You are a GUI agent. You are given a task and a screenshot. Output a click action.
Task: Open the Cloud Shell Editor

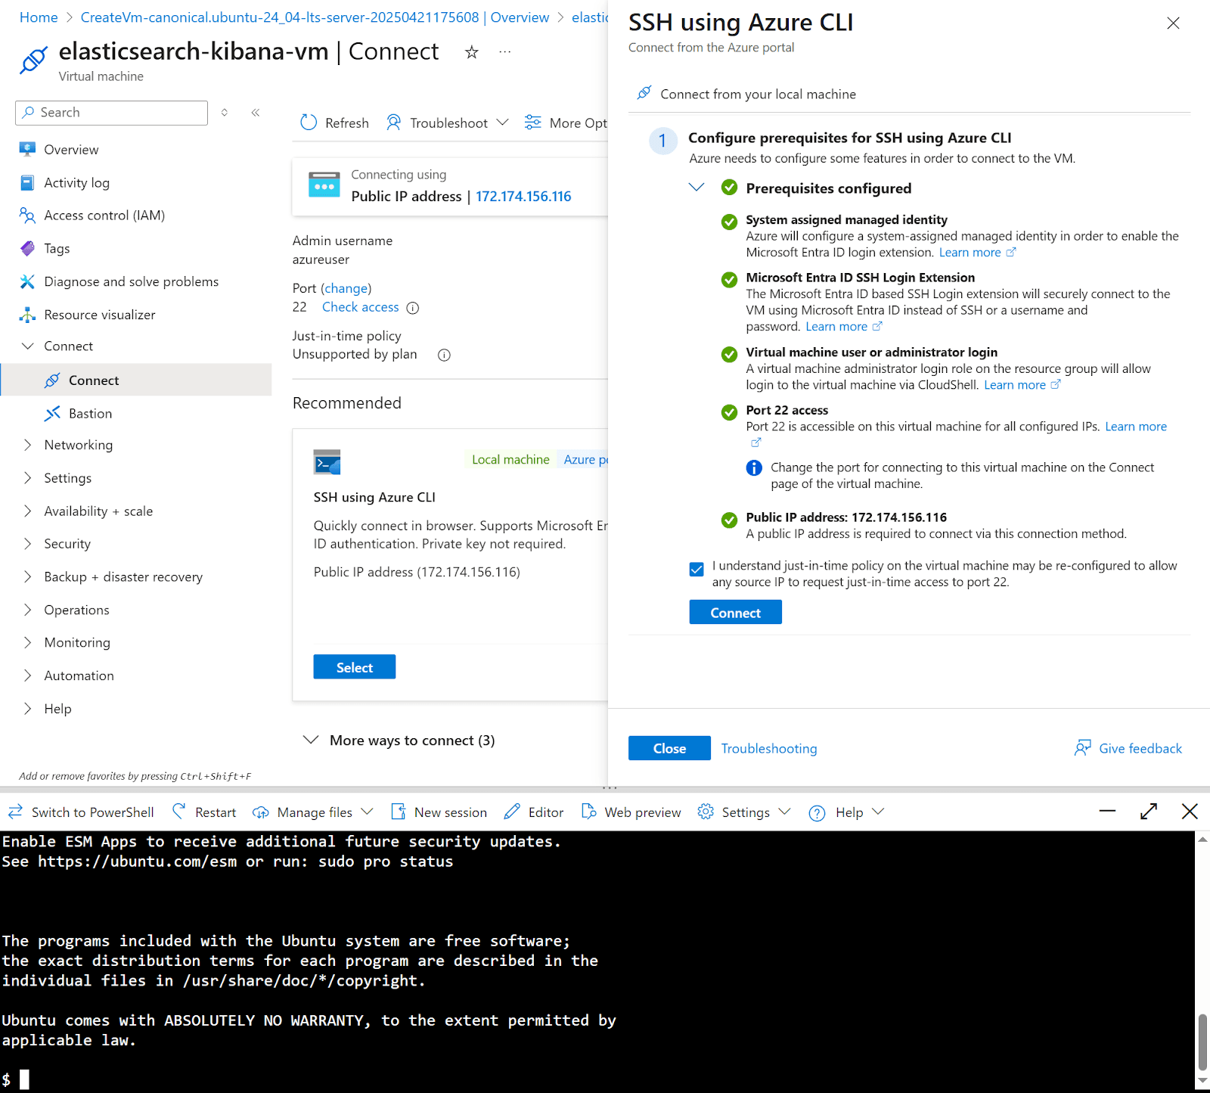click(544, 812)
